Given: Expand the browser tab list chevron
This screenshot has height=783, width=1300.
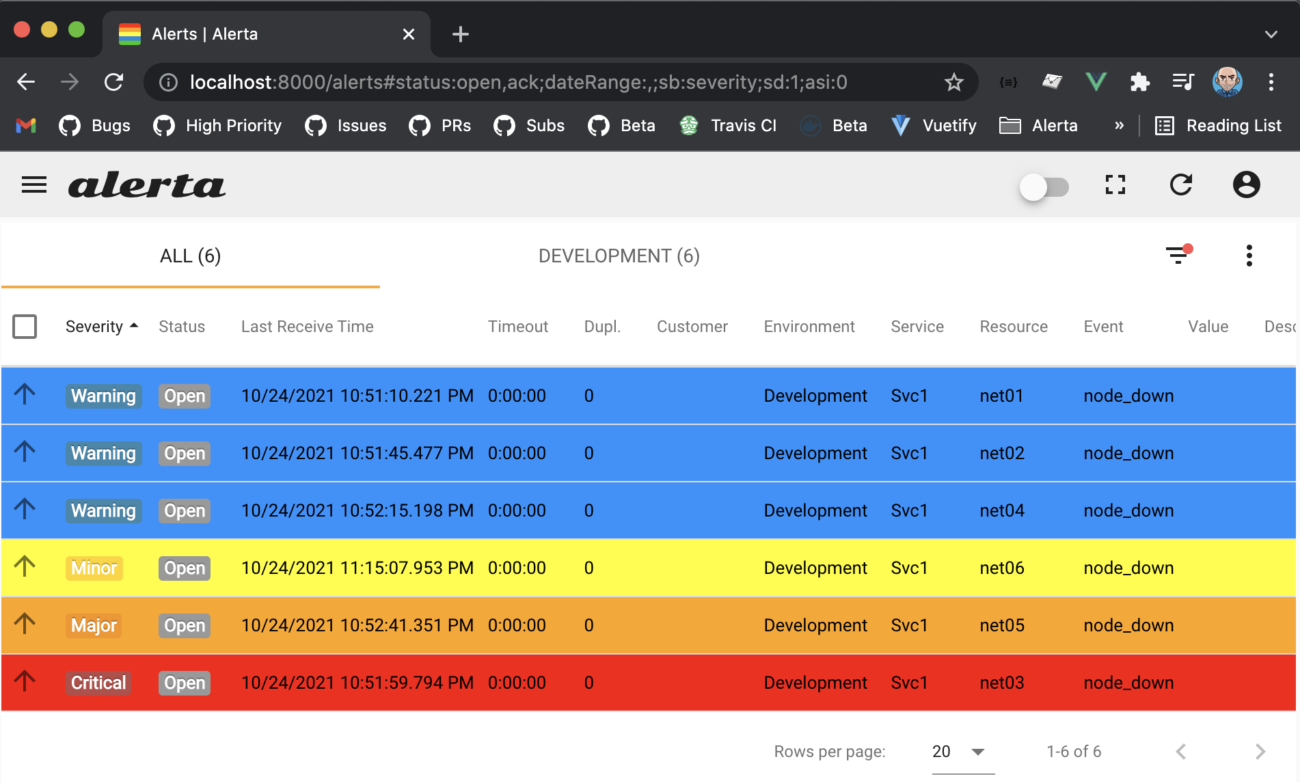Looking at the screenshot, I should [1271, 33].
